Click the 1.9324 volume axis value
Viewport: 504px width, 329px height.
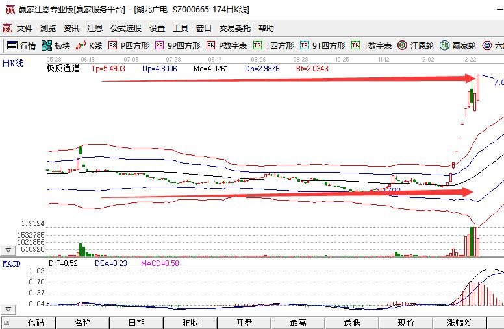(32, 223)
